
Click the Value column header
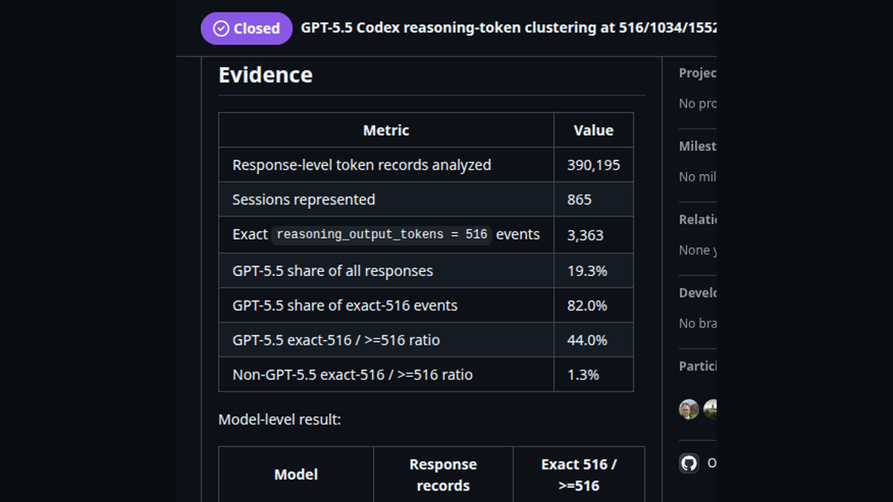(594, 130)
